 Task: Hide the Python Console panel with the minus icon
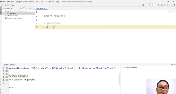[175, 64]
